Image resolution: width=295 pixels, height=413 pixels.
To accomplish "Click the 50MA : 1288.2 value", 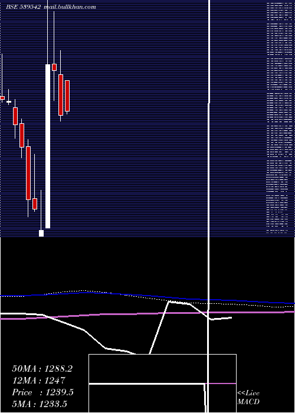I will point(42,369).
